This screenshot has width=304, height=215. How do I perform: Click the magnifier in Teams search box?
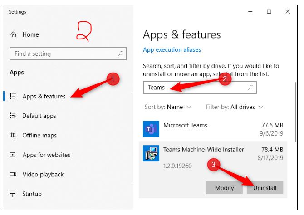point(250,88)
